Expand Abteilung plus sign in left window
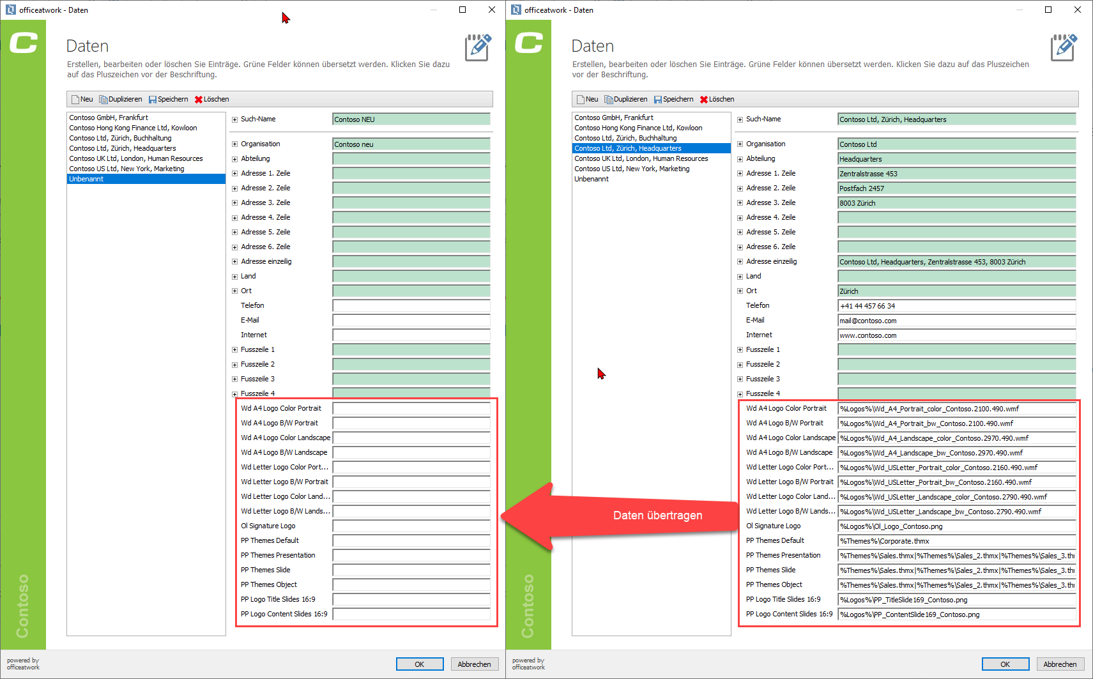Viewport: 1093px width, 679px height. pos(234,159)
